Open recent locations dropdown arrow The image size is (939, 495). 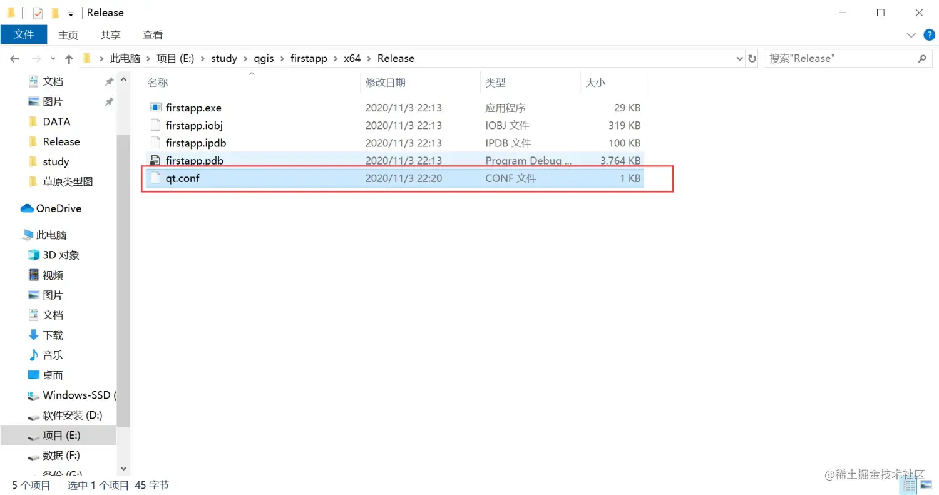coord(53,59)
